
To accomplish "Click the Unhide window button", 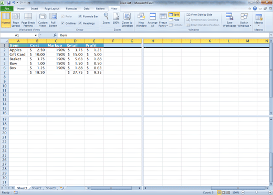I will pos(176,25).
